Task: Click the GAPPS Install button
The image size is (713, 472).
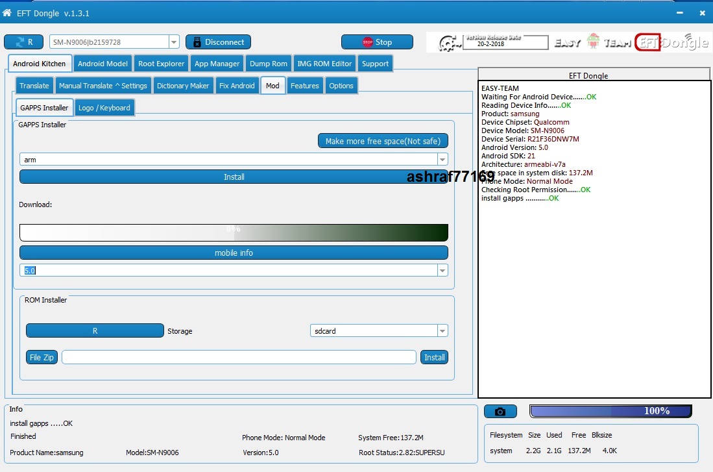Action: 234,177
